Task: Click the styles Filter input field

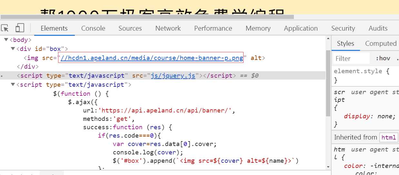Action: point(352,58)
